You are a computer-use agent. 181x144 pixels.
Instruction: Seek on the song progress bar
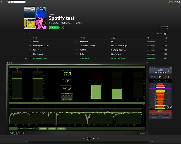tap(88, 142)
